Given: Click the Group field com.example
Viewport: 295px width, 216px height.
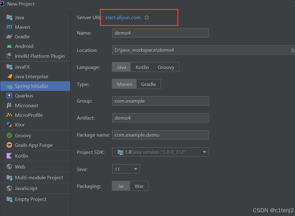Looking at the screenshot, I should (x=160, y=101).
